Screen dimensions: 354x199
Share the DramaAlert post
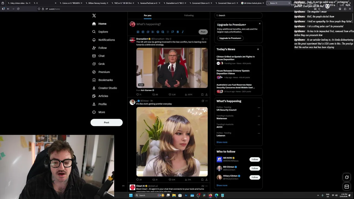206,95
